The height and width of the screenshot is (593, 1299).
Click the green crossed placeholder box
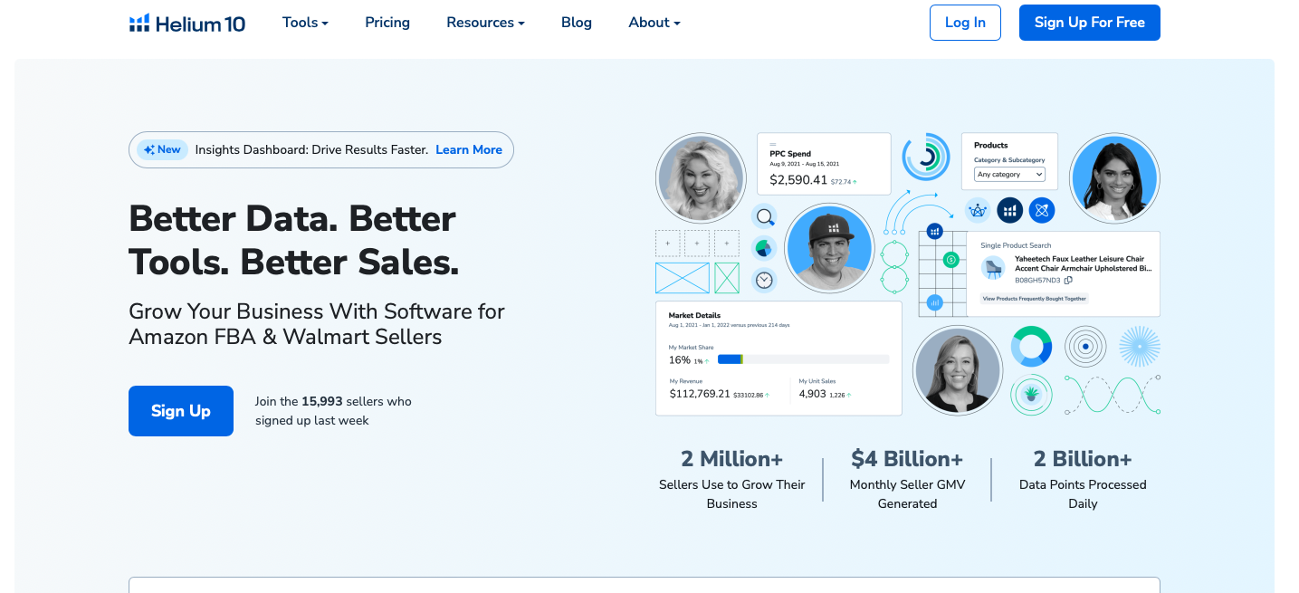[x=727, y=278]
